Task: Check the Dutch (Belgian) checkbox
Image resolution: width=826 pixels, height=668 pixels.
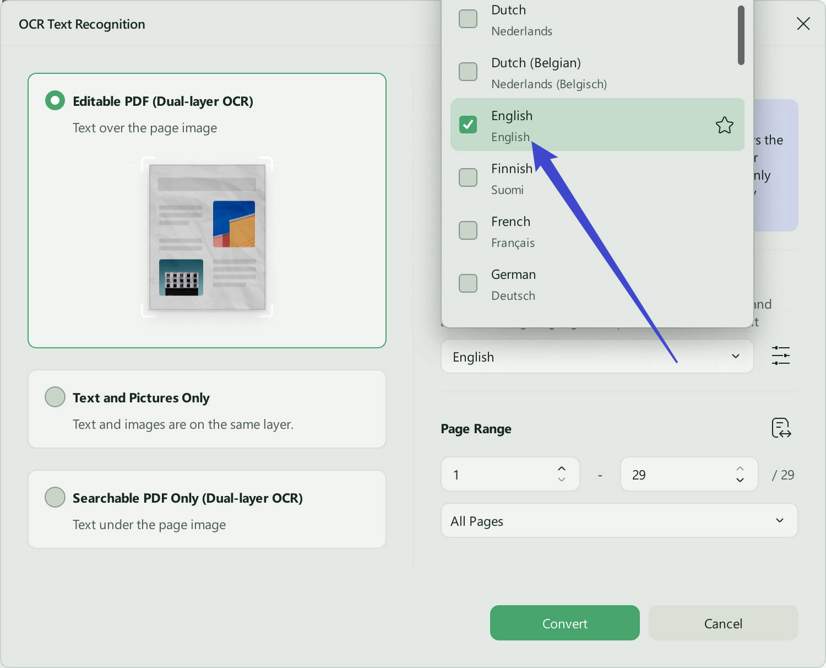Action: click(468, 72)
